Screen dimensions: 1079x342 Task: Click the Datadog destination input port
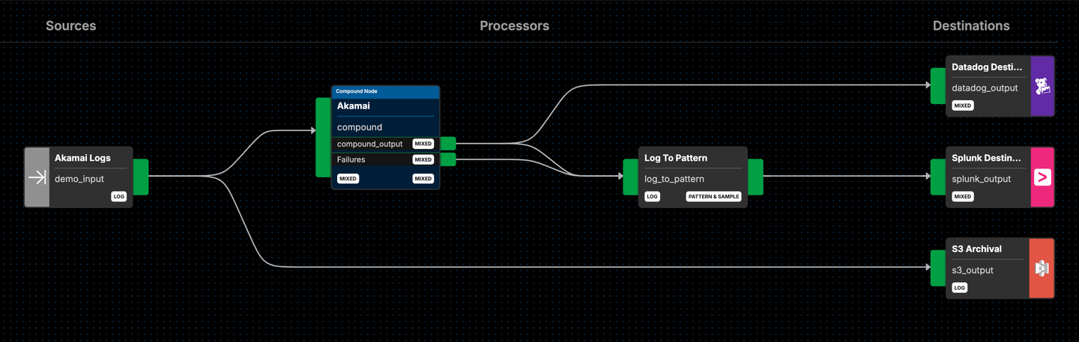tap(938, 86)
